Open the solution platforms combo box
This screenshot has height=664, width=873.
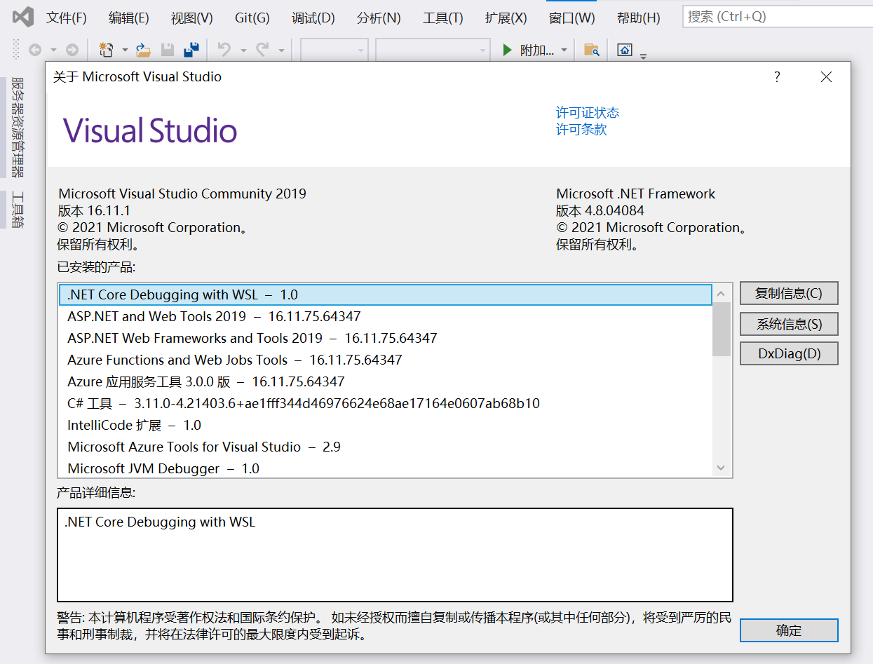[433, 50]
